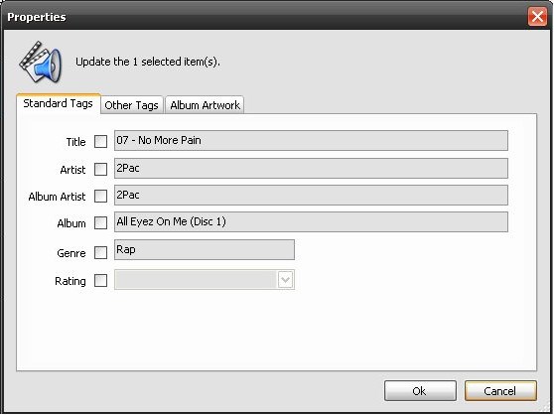Dismiss the dialog with Cancel
Image resolution: width=554 pixels, height=415 pixels.
click(500, 391)
